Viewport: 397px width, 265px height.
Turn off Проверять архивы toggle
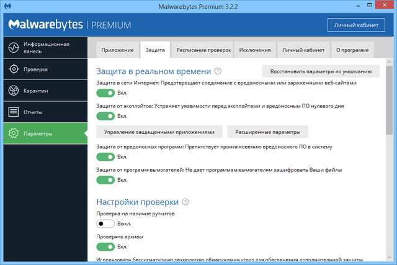(105, 247)
